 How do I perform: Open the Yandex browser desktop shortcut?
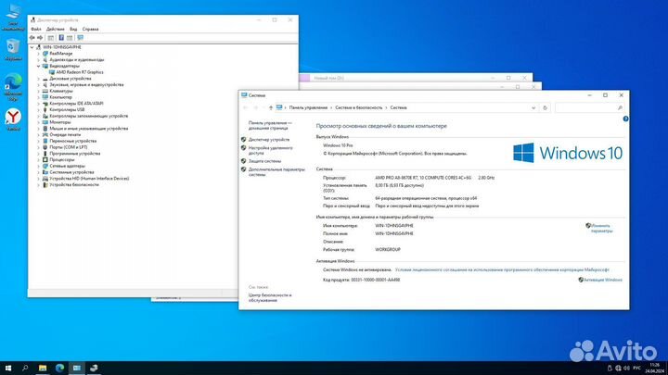click(x=13, y=119)
